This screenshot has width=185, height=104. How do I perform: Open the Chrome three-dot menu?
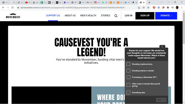coord(182,8)
